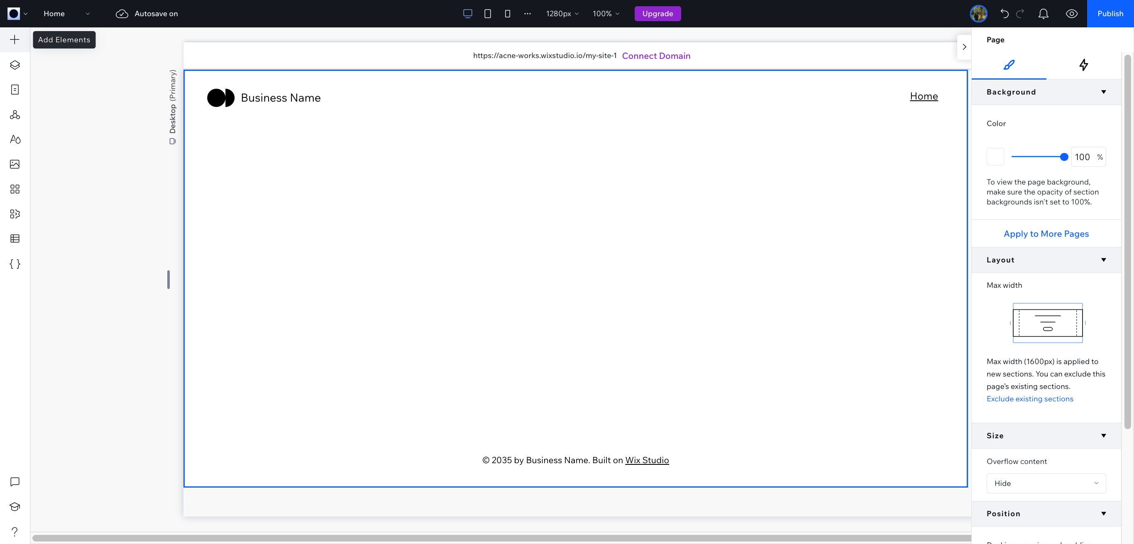
Task: Switch to the Interactions lightning tab
Action: click(x=1083, y=65)
